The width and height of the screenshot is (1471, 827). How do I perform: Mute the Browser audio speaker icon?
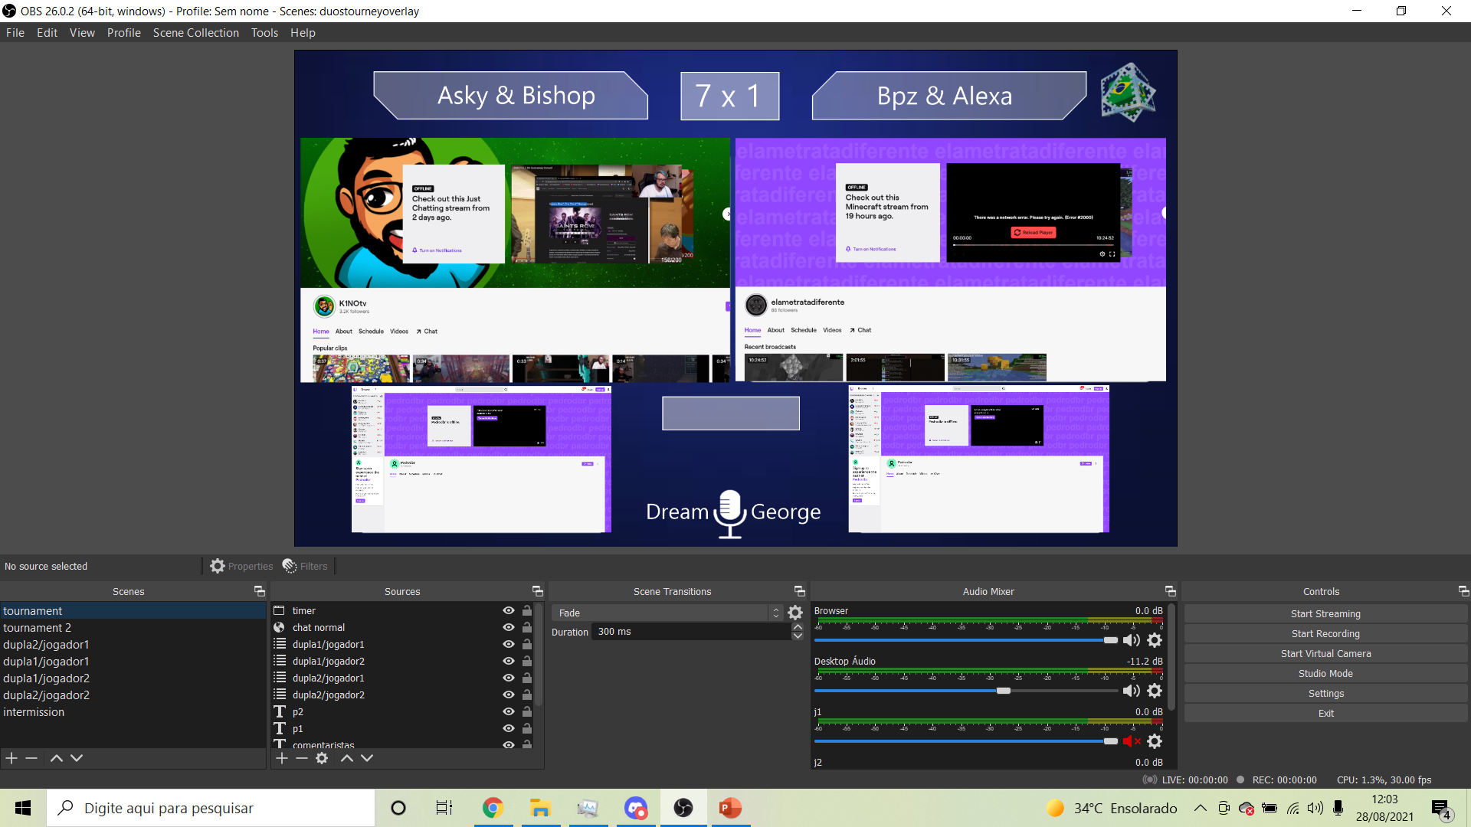pyautogui.click(x=1131, y=640)
